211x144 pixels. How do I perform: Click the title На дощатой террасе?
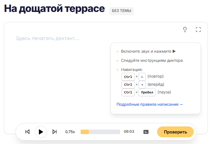[x=54, y=8]
